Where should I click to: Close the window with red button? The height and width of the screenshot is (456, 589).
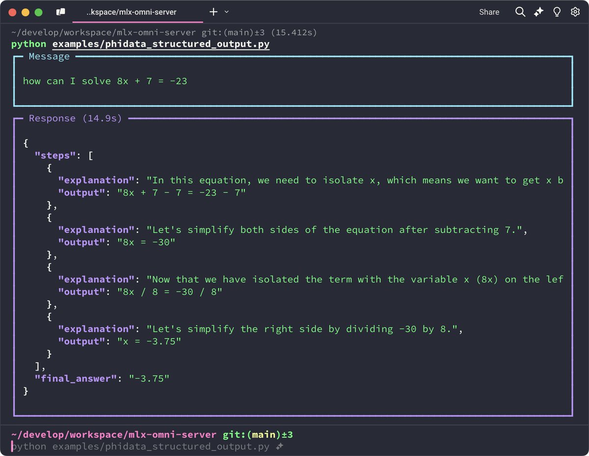point(12,12)
